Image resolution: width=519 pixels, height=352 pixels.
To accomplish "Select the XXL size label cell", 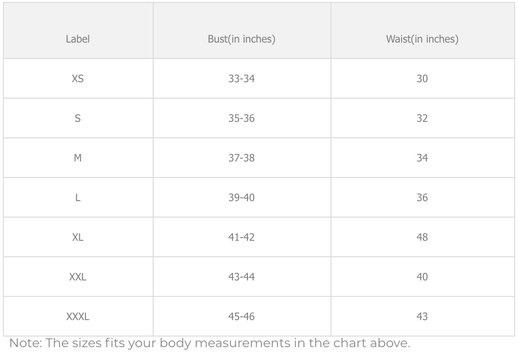I will pyautogui.click(x=78, y=277).
